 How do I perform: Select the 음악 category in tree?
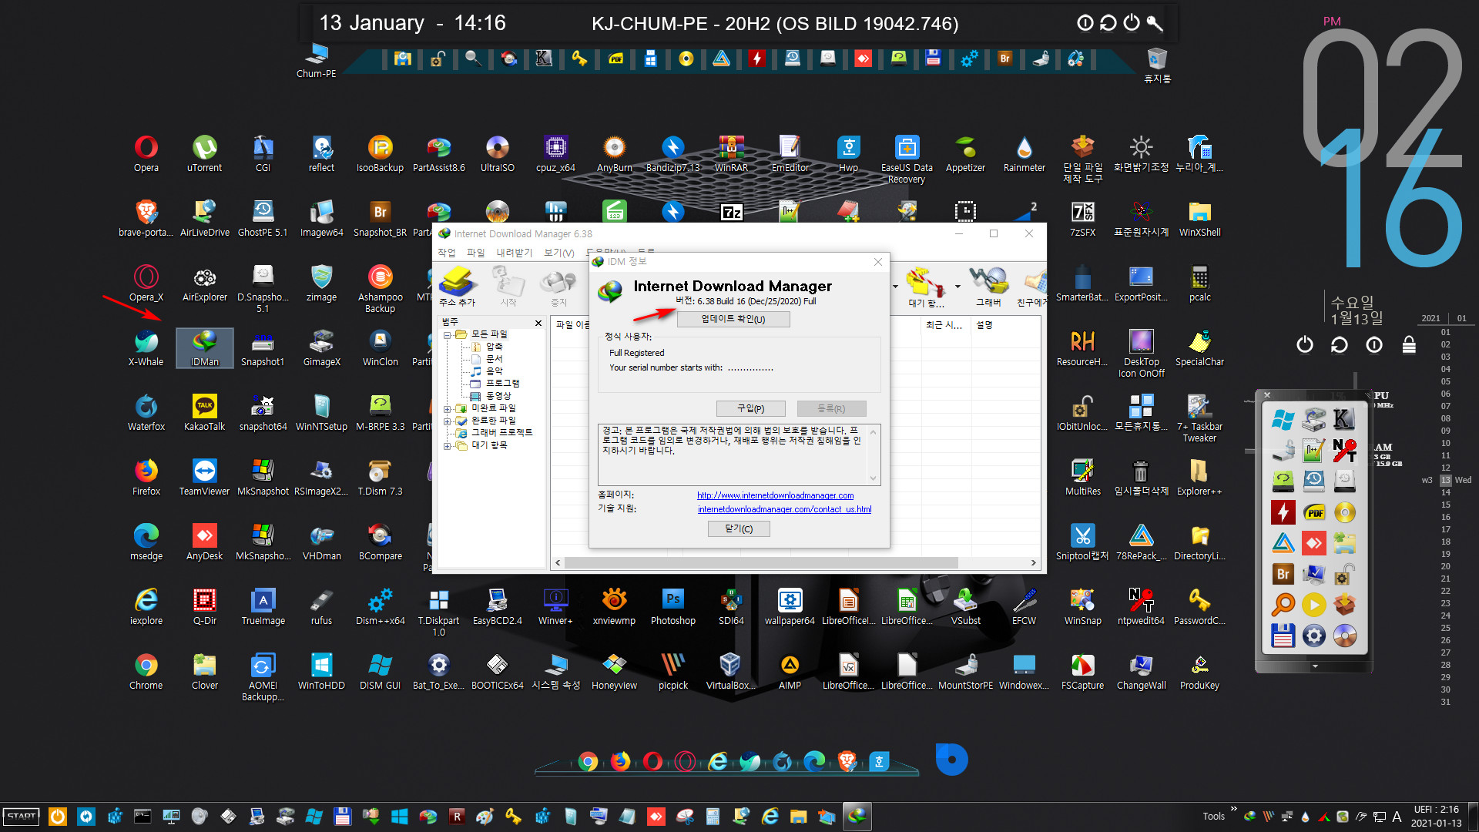494,371
